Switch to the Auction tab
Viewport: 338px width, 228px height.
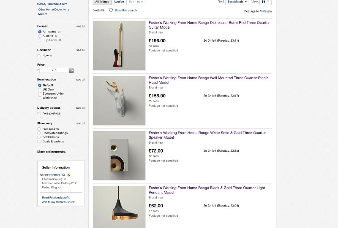[x=119, y=2]
